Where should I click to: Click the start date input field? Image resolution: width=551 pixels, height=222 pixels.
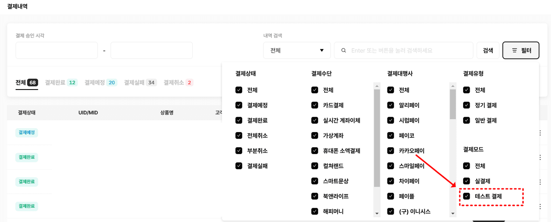tap(56, 50)
